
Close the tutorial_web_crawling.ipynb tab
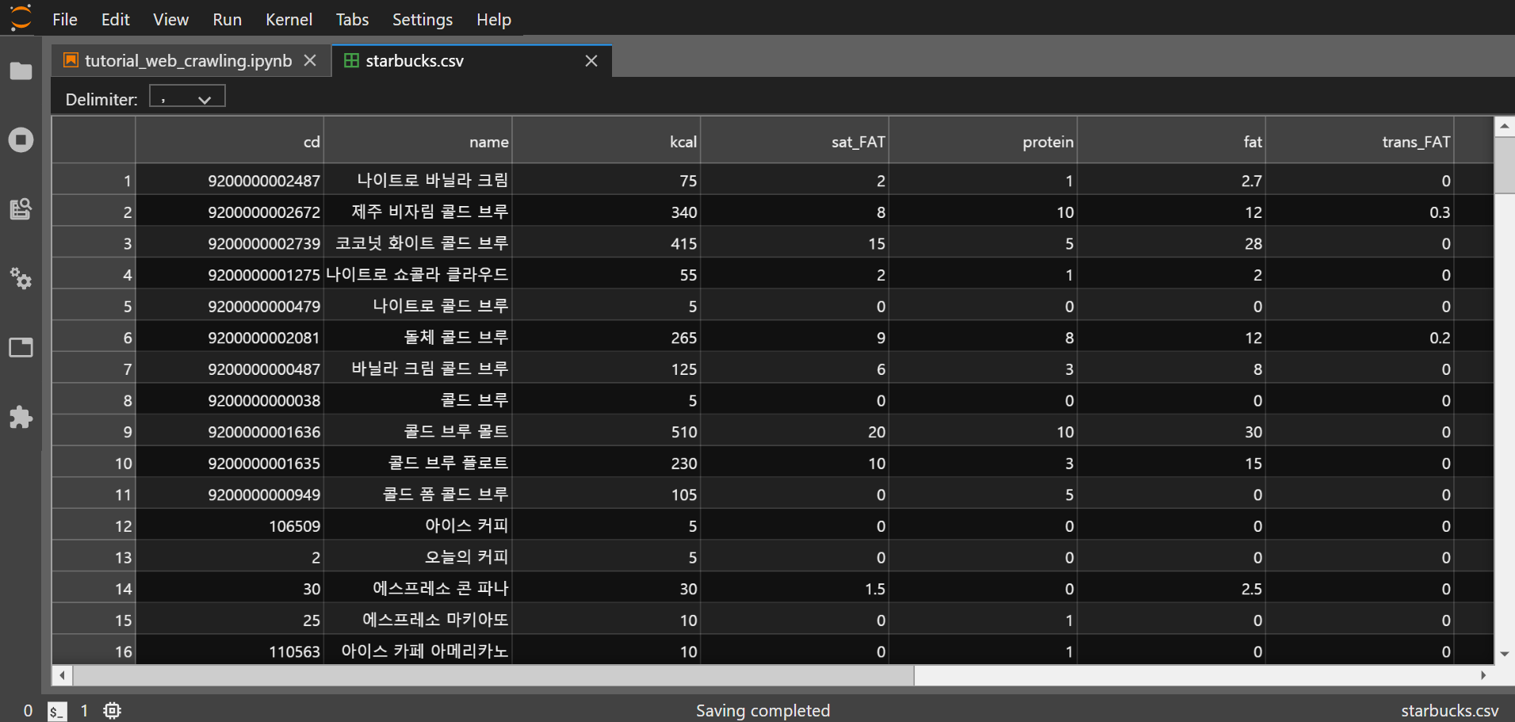pyautogui.click(x=310, y=61)
